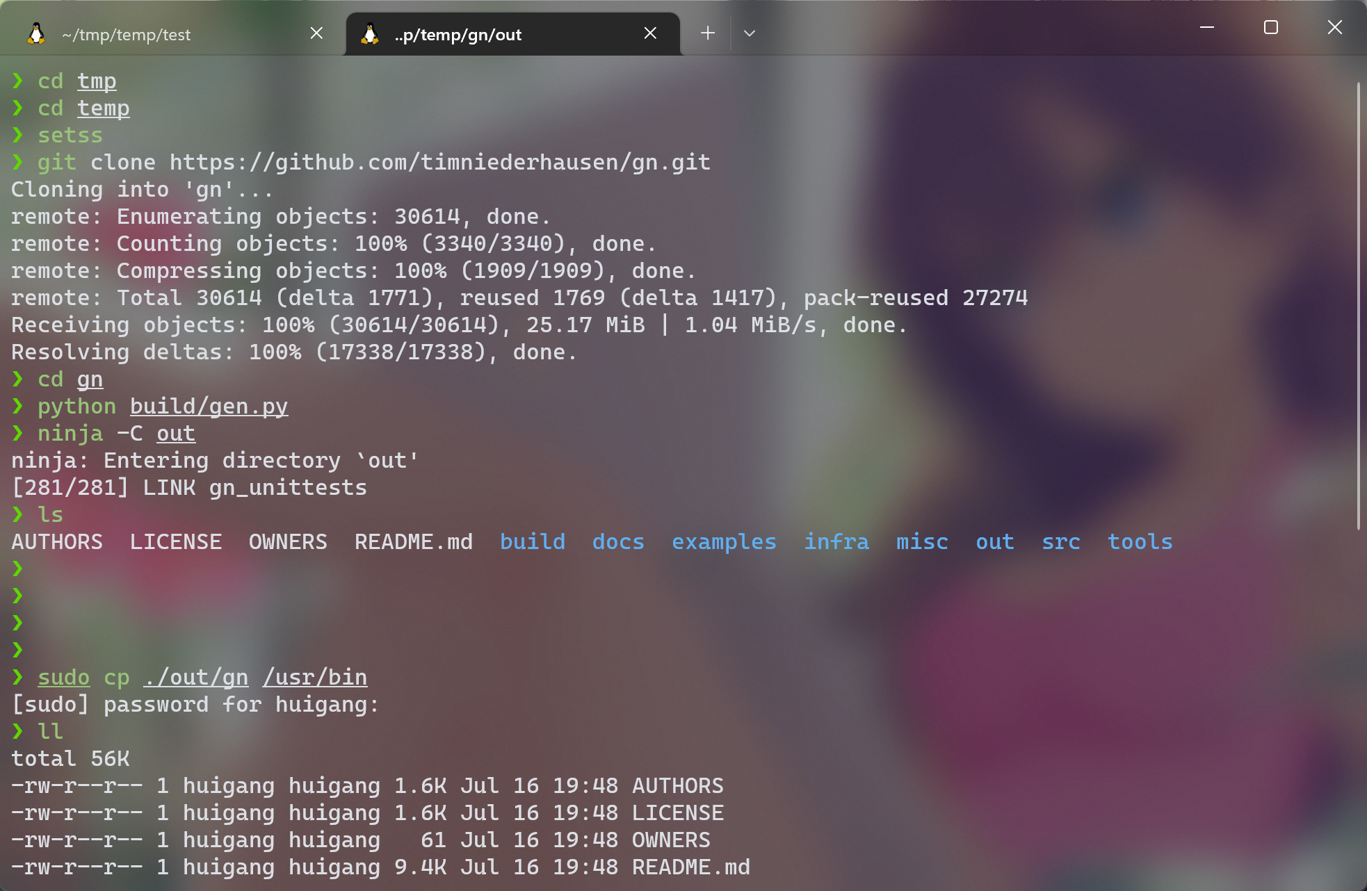Click underlined 'out' in ninja command
Viewport: 1367px width, 891px height.
tap(176, 434)
